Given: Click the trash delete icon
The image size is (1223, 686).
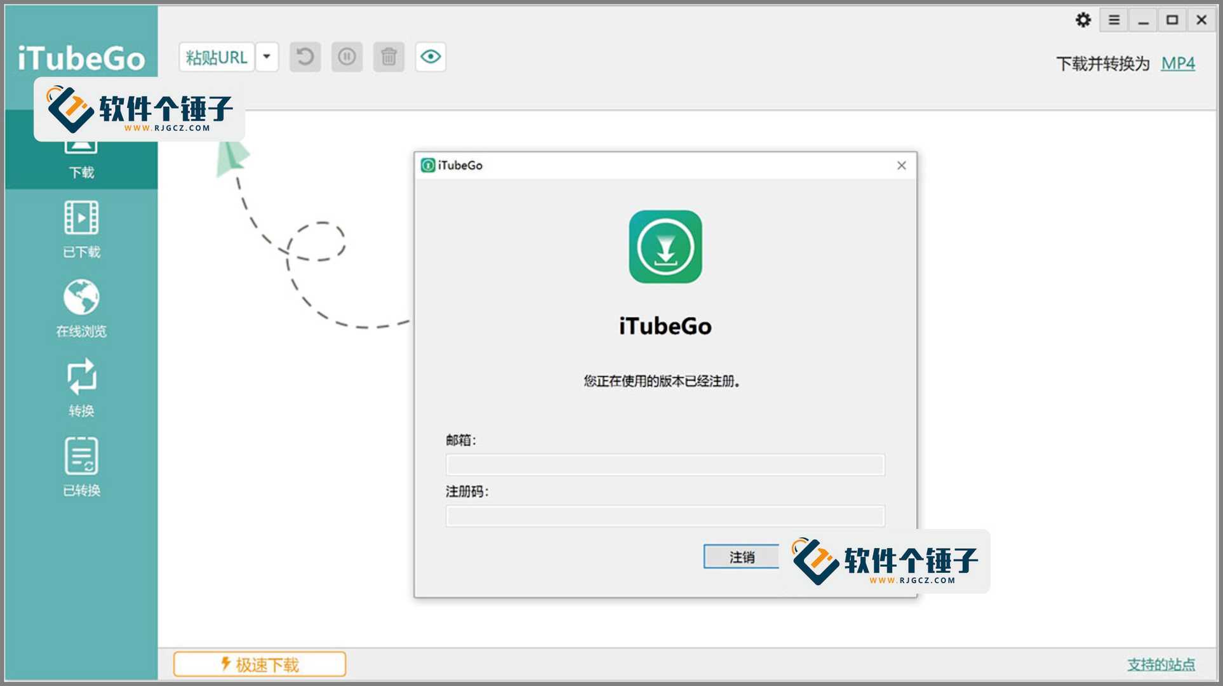Looking at the screenshot, I should click(x=389, y=57).
